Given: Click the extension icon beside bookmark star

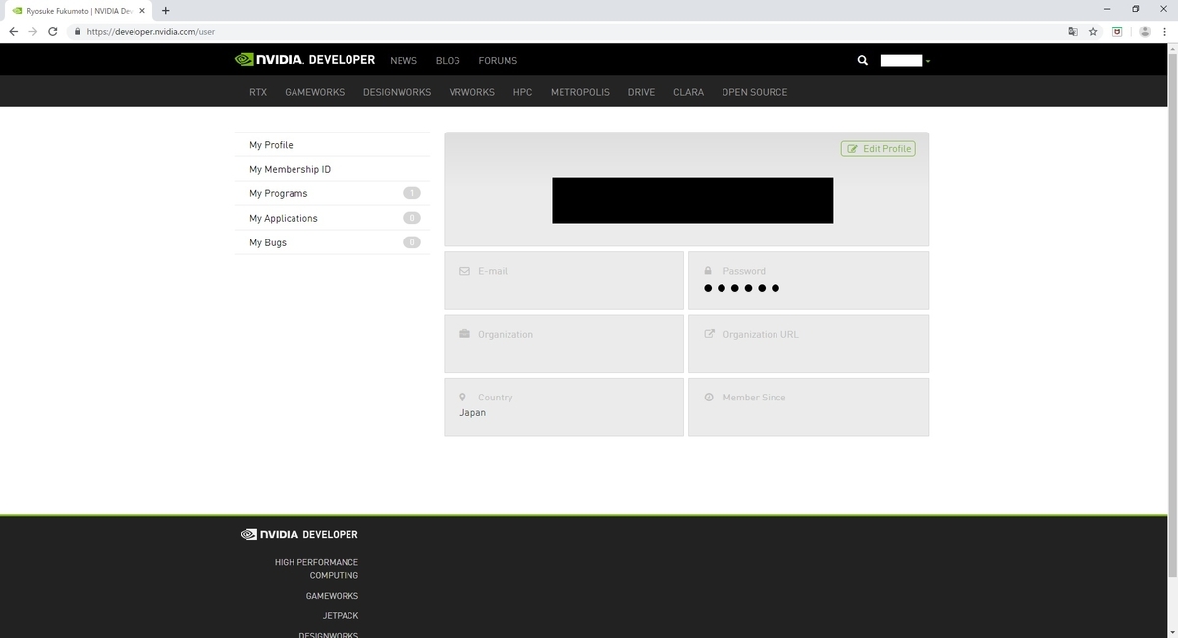Looking at the screenshot, I should [x=1117, y=31].
